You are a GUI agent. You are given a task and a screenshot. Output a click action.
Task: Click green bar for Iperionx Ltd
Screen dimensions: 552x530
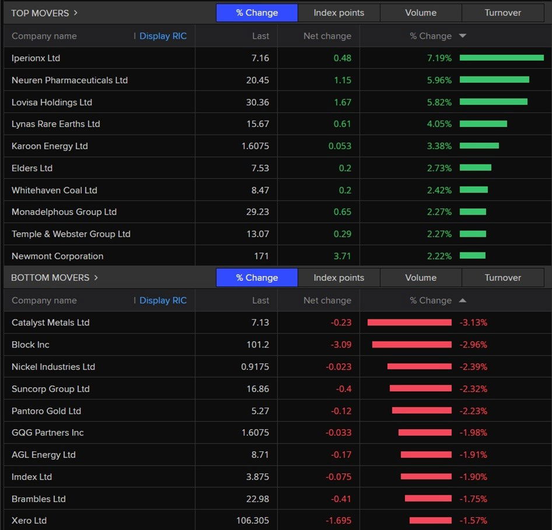point(501,58)
